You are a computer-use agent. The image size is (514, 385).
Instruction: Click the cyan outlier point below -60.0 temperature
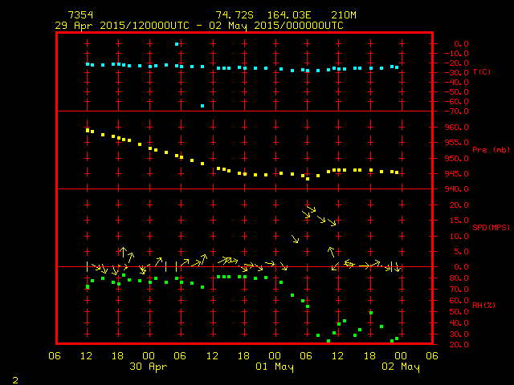click(x=202, y=106)
